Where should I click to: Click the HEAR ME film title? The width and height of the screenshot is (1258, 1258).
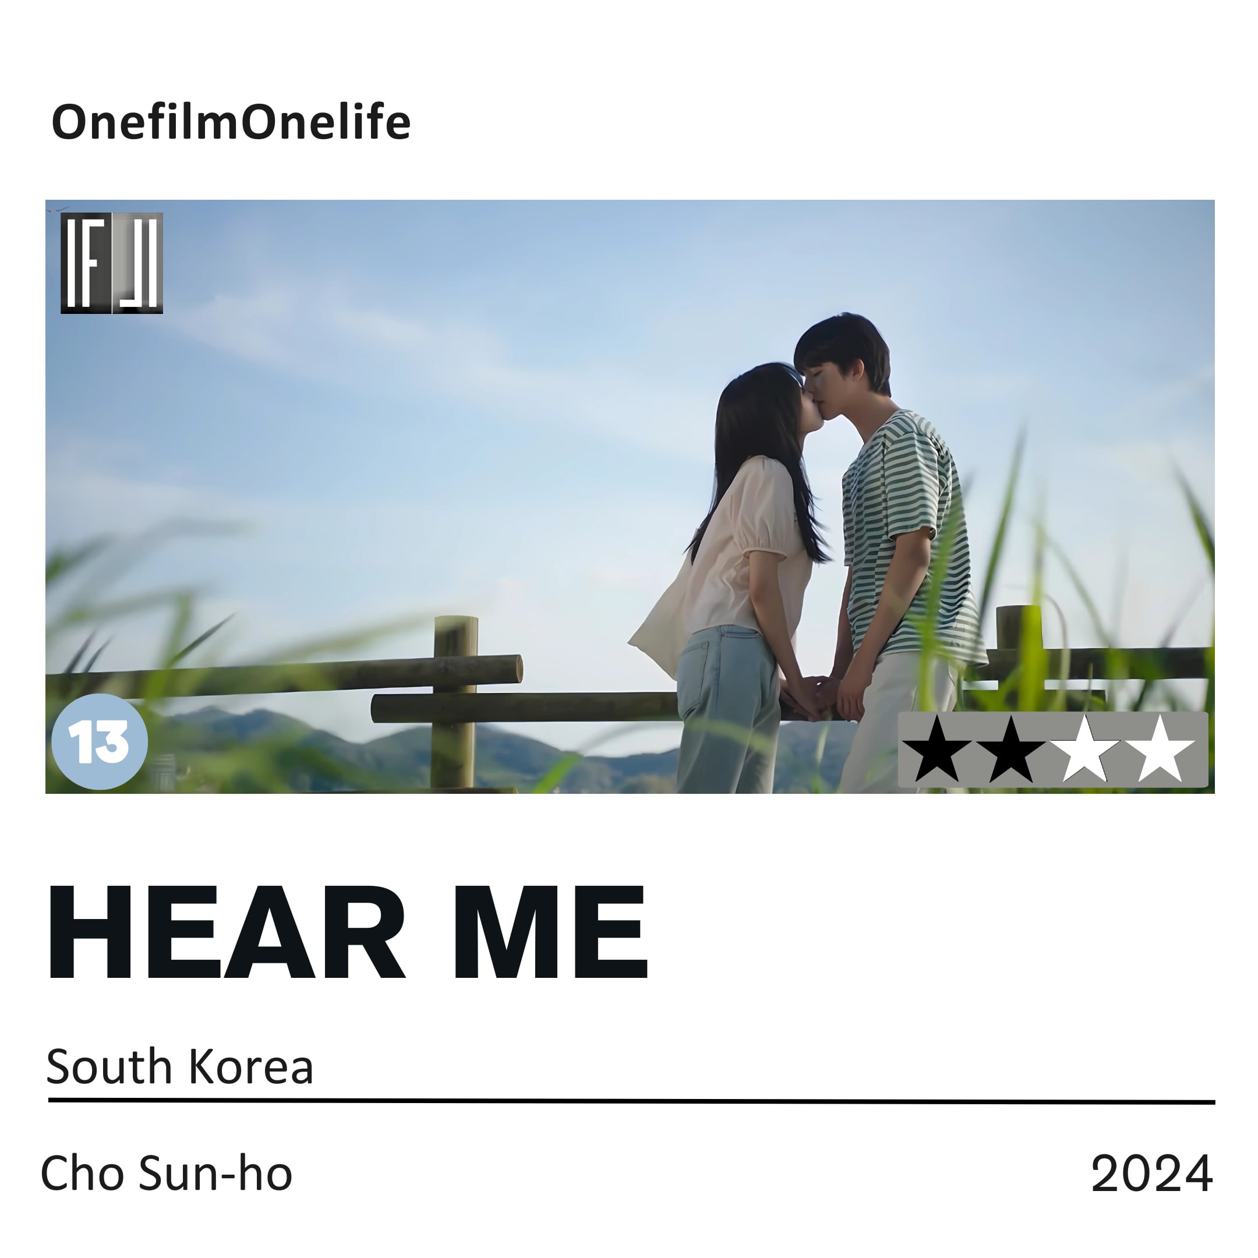(x=347, y=932)
